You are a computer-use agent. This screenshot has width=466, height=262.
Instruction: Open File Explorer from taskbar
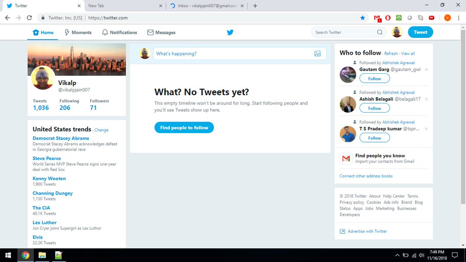[42, 255]
